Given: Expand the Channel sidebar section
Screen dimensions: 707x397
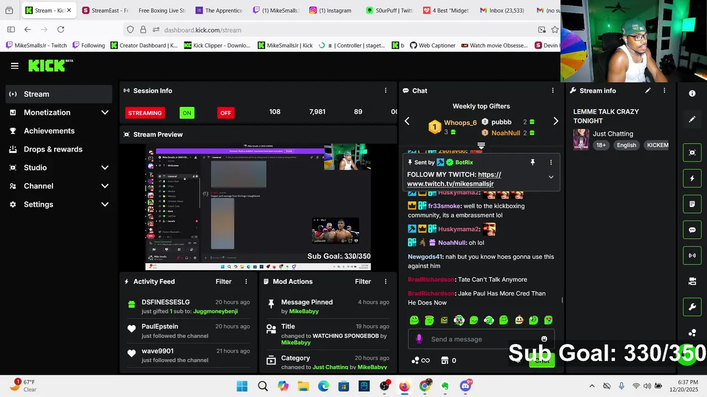Looking at the screenshot, I should tap(105, 186).
